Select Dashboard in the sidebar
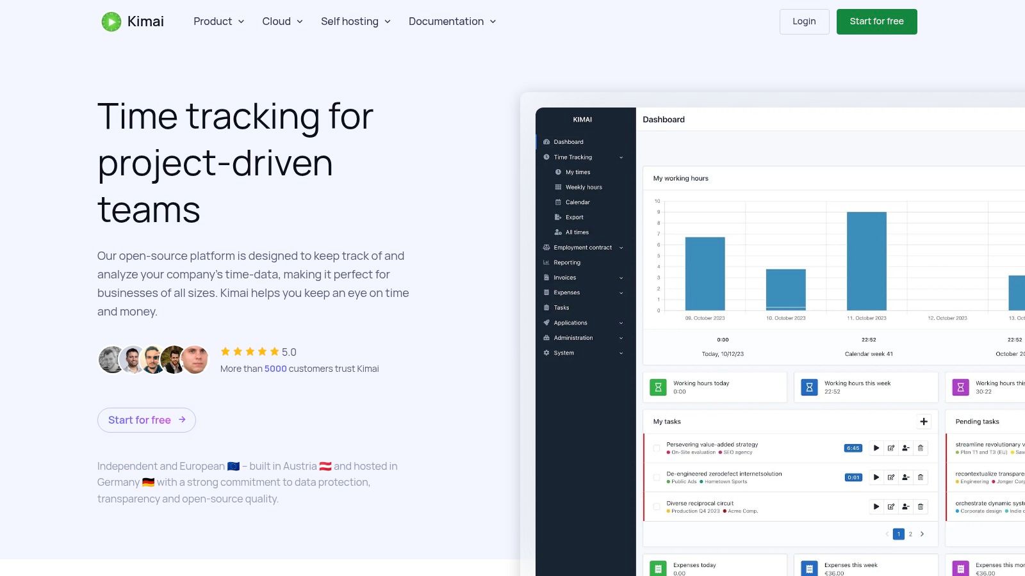Image resolution: width=1025 pixels, height=576 pixels. (x=568, y=141)
